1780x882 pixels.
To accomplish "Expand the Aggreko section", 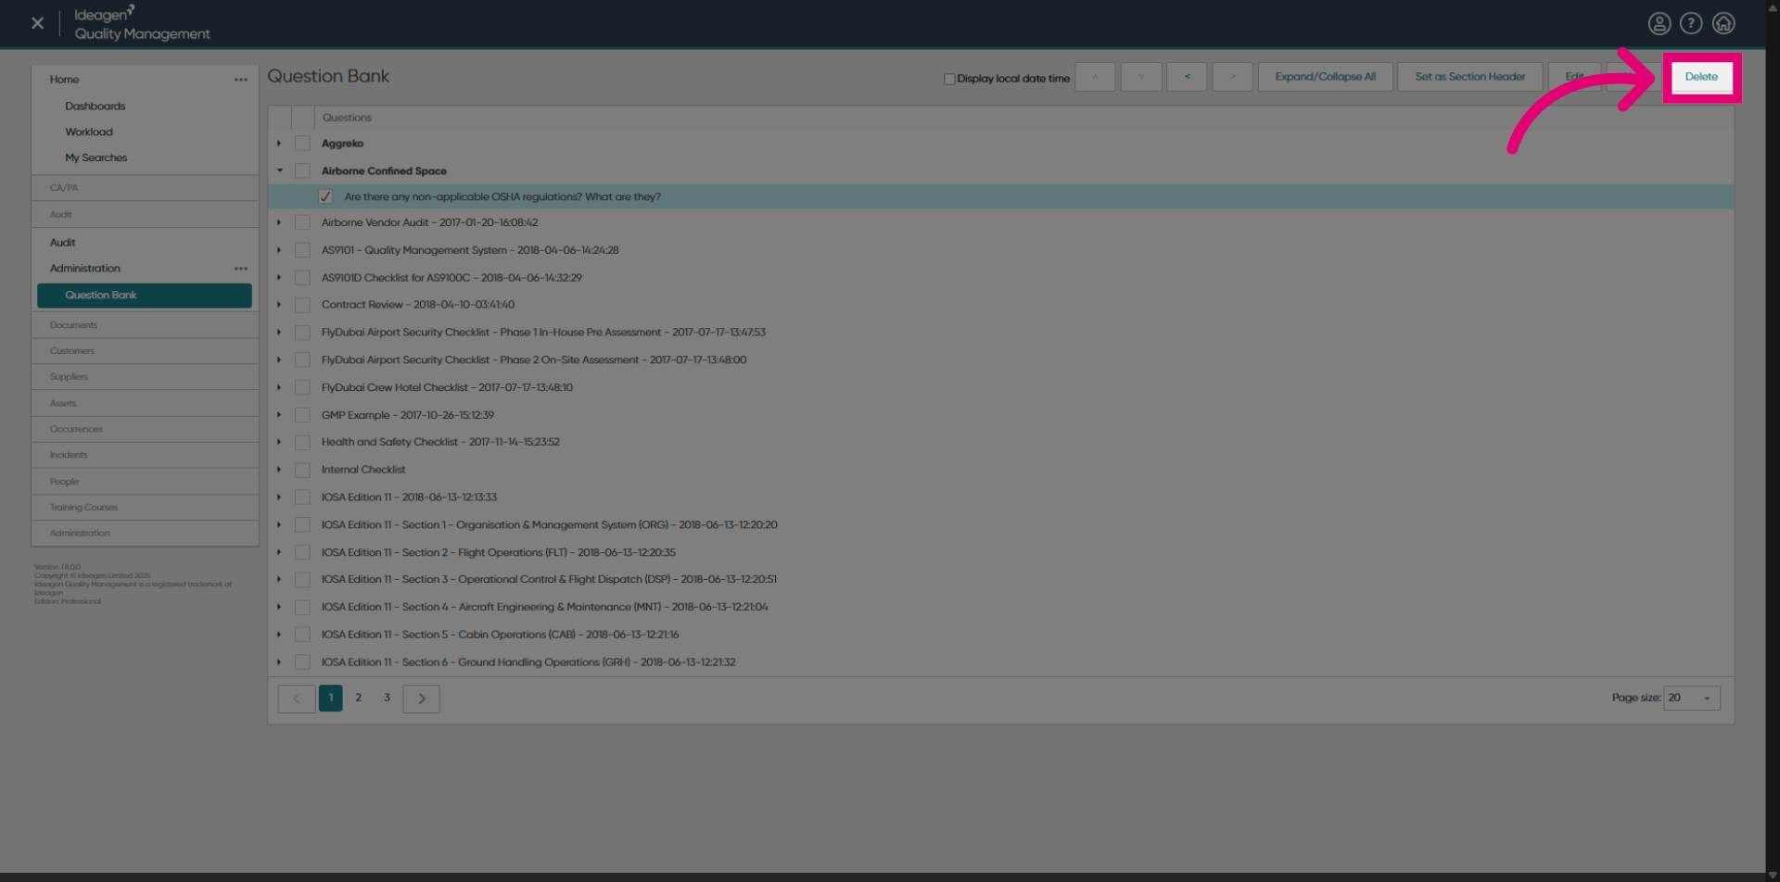I will click(279, 144).
